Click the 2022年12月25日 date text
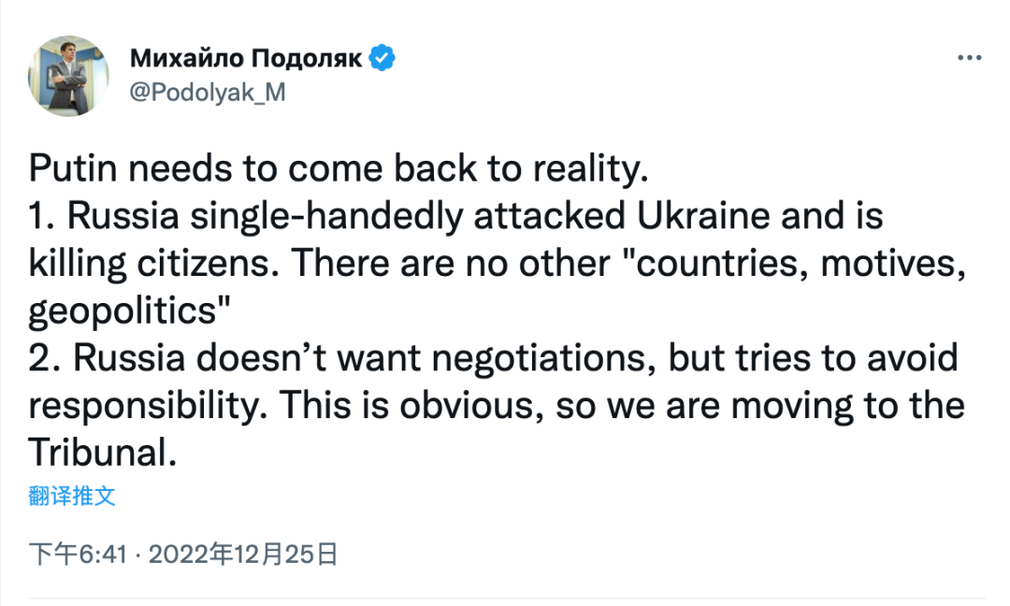 click(243, 554)
